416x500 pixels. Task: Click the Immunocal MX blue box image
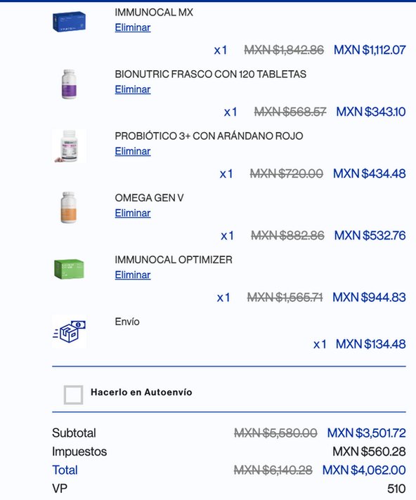69,22
